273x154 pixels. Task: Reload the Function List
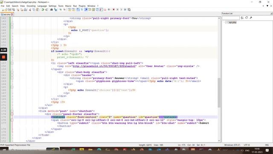point(247,18)
